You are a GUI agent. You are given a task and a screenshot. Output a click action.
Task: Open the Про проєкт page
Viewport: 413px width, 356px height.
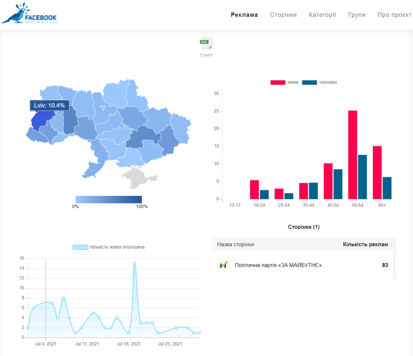tap(394, 15)
